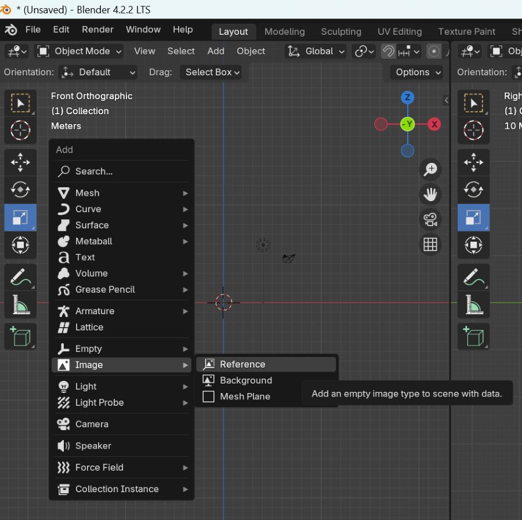Viewport: 522px width, 520px height.
Task: Expand the sidebar with the arrow toggle
Action: click(446, 100)
